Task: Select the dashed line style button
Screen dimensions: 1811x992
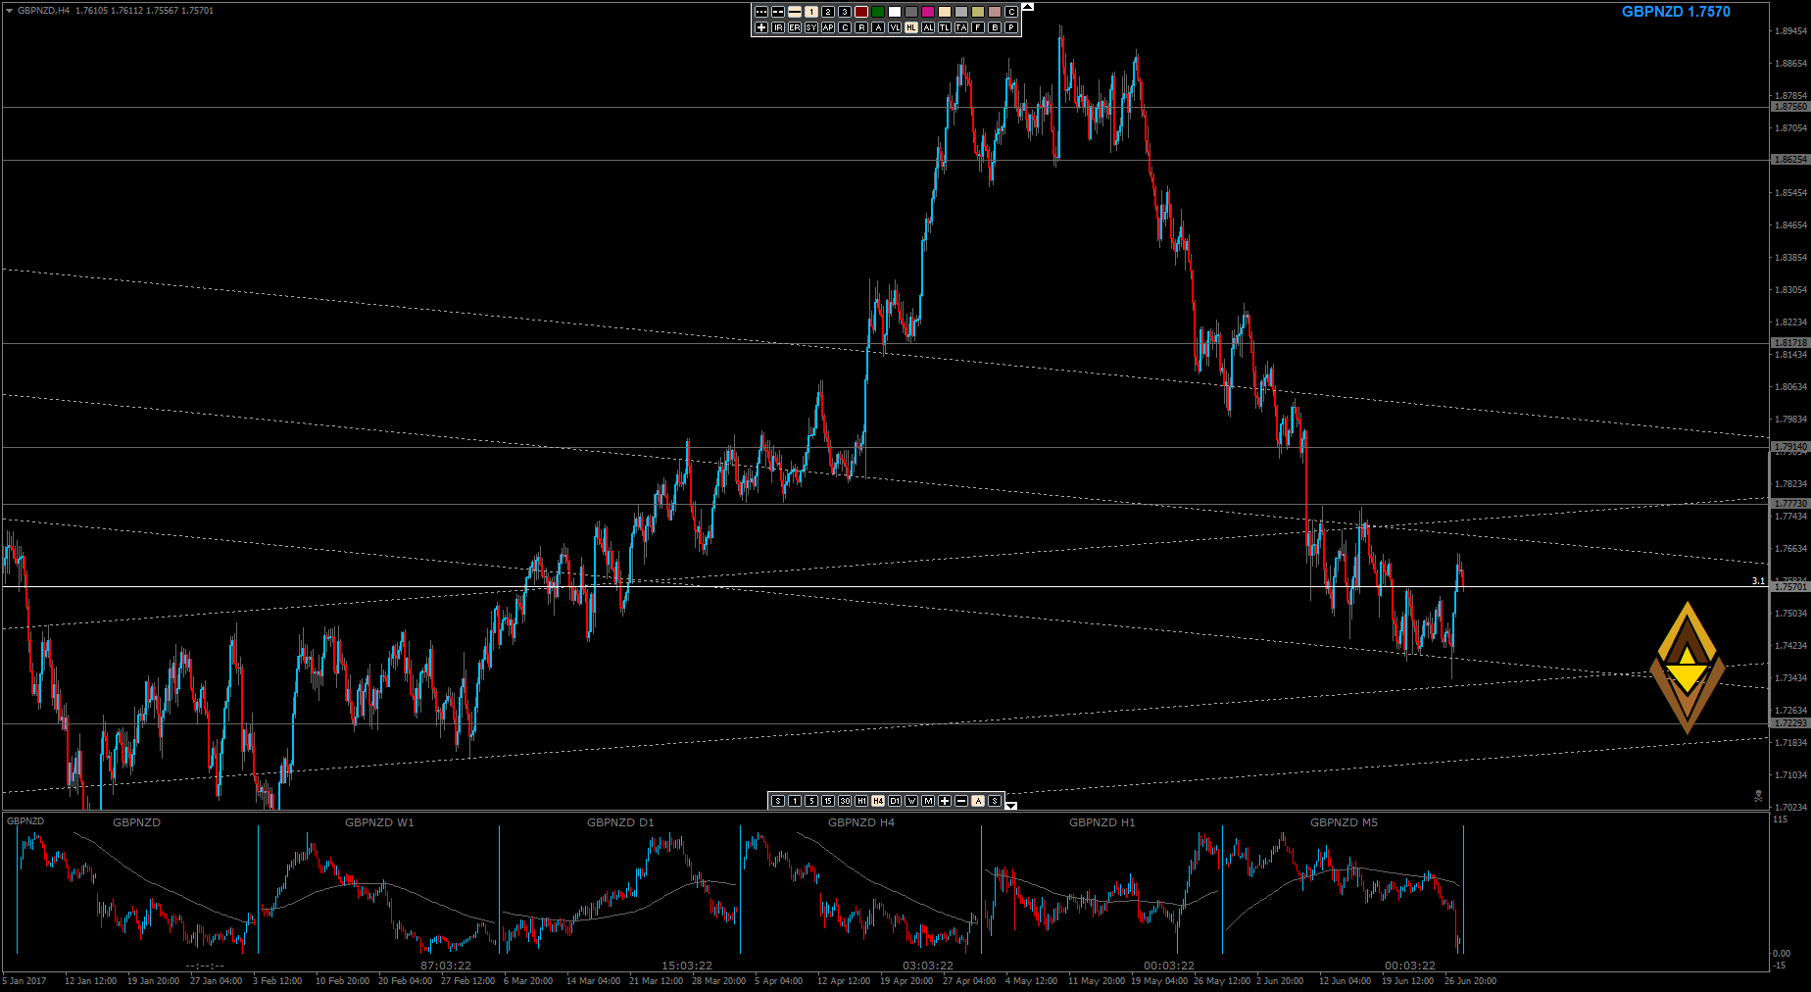Action: [778, 12]
